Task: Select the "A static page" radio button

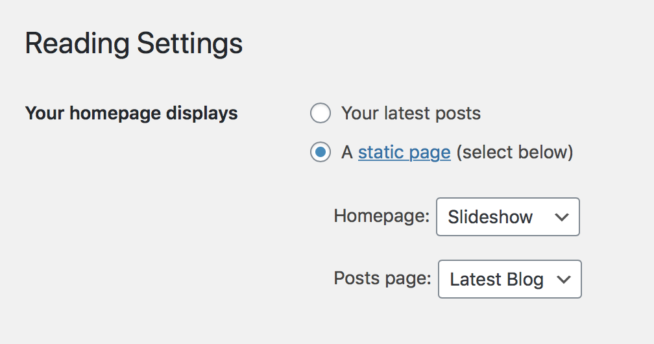Action: 321,153
